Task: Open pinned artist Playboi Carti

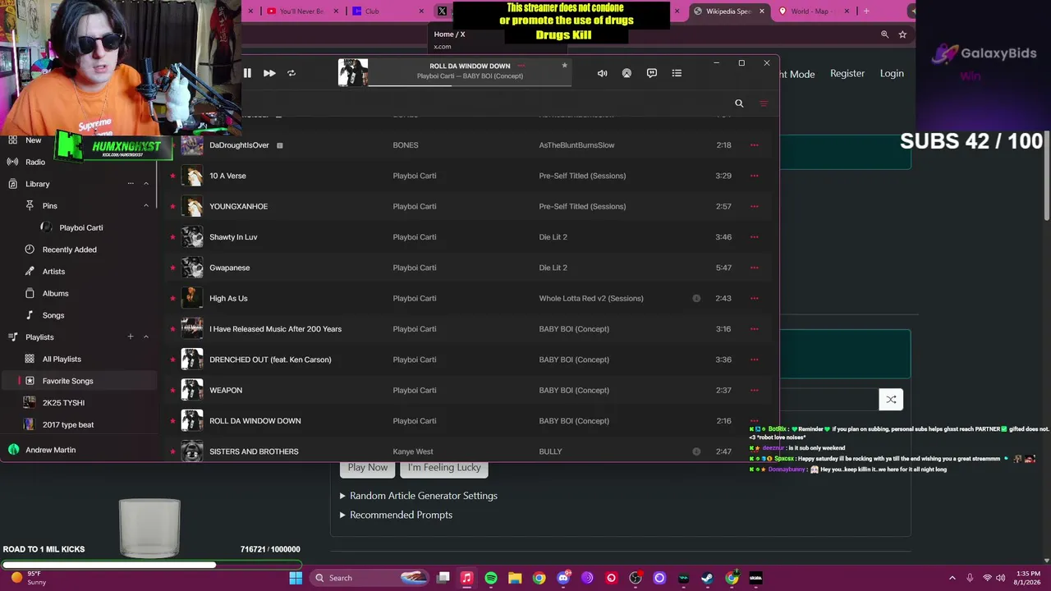Action: (x=80, y=227)
